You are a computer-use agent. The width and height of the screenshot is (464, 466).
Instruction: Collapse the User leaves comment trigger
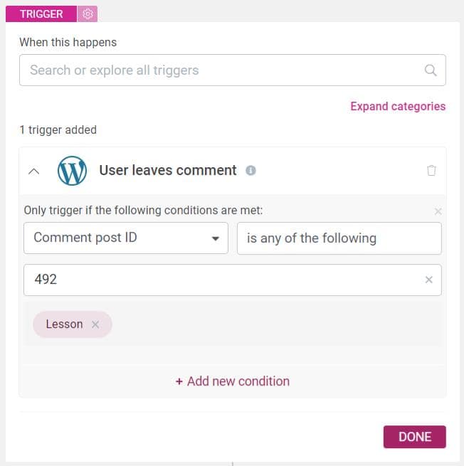(34, 171)
